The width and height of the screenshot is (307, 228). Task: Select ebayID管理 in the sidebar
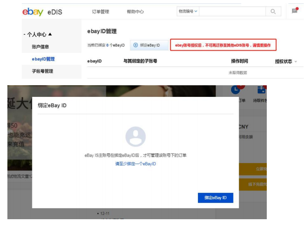point(43,59)
